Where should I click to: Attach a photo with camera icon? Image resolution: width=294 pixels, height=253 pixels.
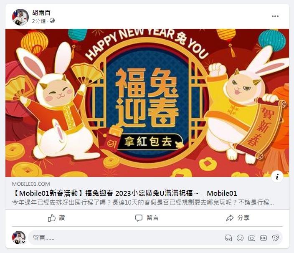(252, 238)
